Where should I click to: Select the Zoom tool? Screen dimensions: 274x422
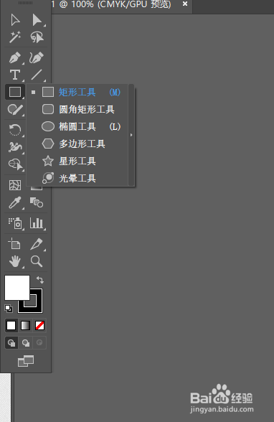[x=37, y=261]
